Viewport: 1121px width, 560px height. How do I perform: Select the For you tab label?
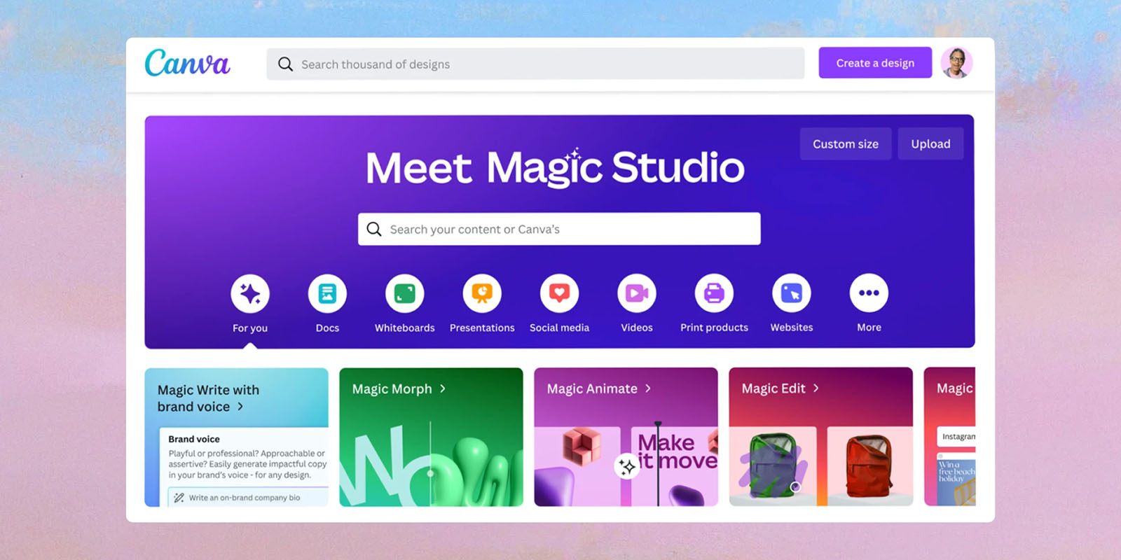pyautogui.click(x=250, y=328)
